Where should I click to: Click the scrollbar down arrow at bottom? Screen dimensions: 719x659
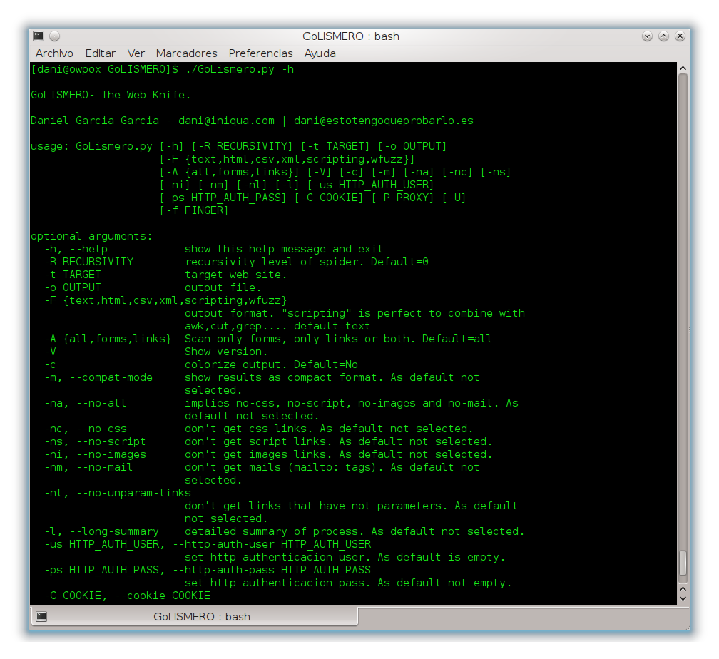pyautogui.click(x=683, y=598)
